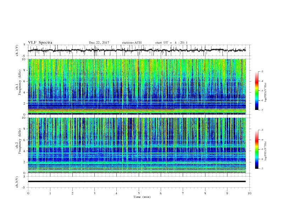Click the 'VLF Spectra' title text

pyautogui.click(x=40, y=43)
